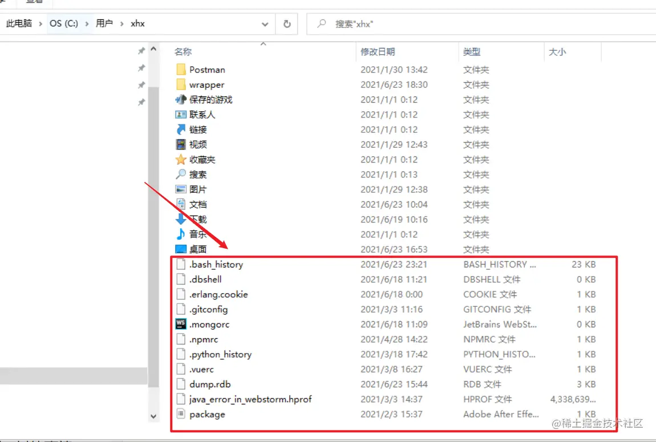Click the navigation pane scrollbar thumb
Viewport: 656px width, 442px height.
[153, 237]
